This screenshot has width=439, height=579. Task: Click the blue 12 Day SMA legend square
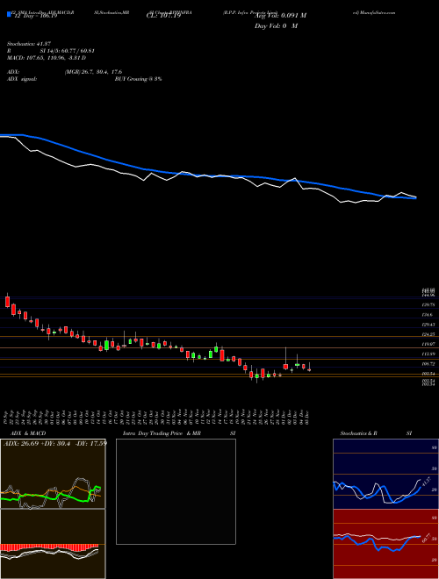tap(9, 14)
